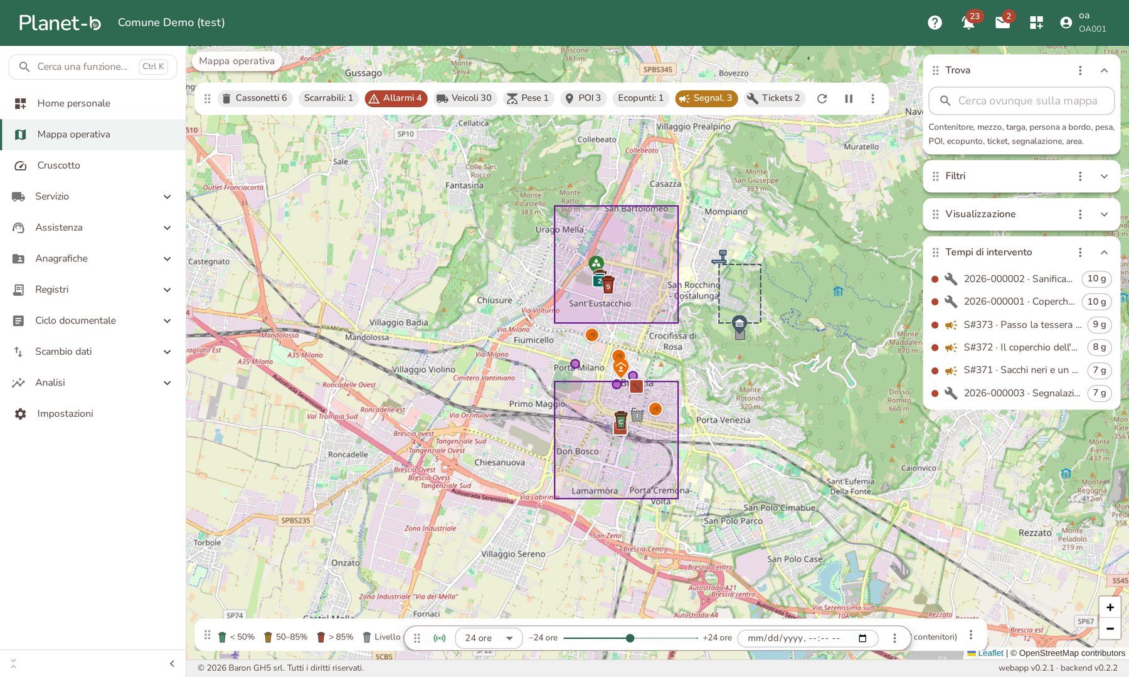Expand the Servizio menu section

click(93, 196)
